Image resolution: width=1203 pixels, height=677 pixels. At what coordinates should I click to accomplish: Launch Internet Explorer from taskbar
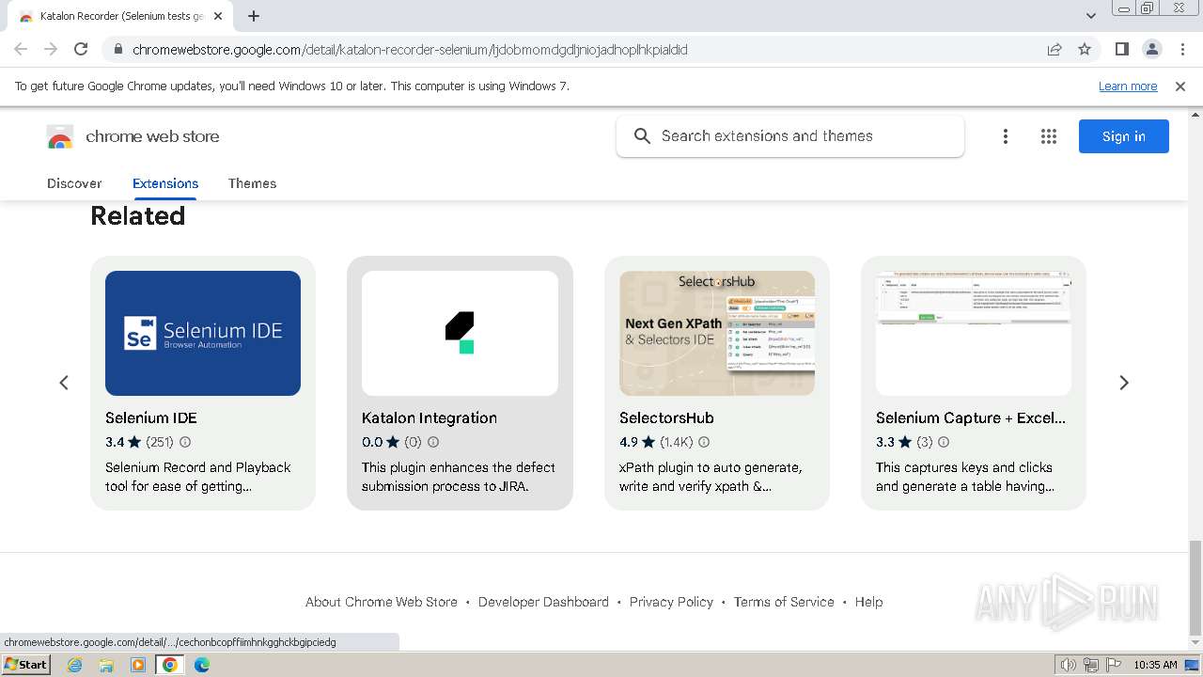[75, 665]
